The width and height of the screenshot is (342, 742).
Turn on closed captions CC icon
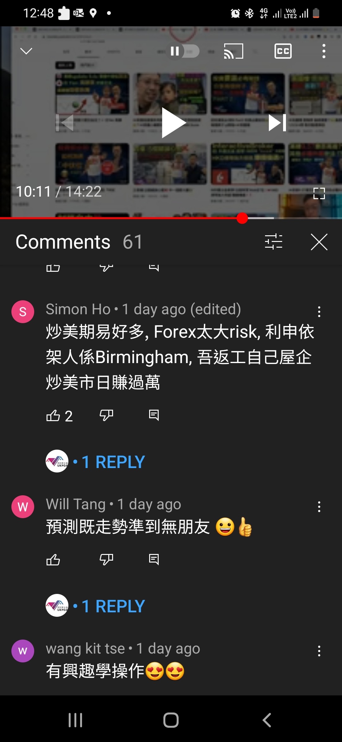coord(283,51)
